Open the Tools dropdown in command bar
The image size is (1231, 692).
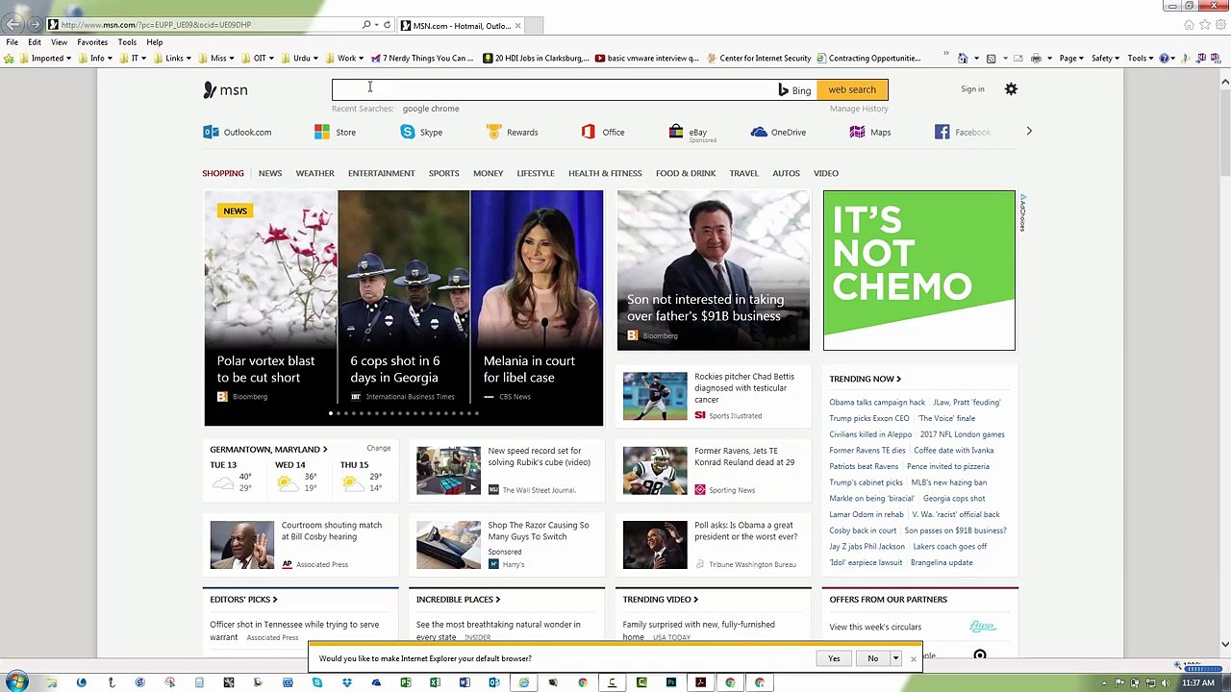[x=1140, y=59]
